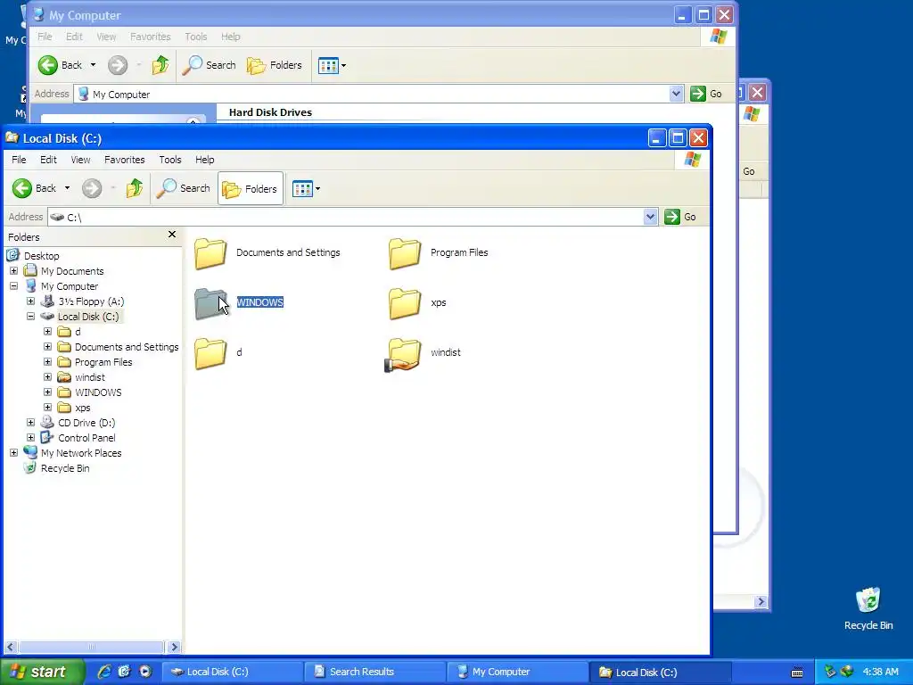Open My Computer address bar dropdown
Screen dimensions: 913x685
[x=676, y=94]
